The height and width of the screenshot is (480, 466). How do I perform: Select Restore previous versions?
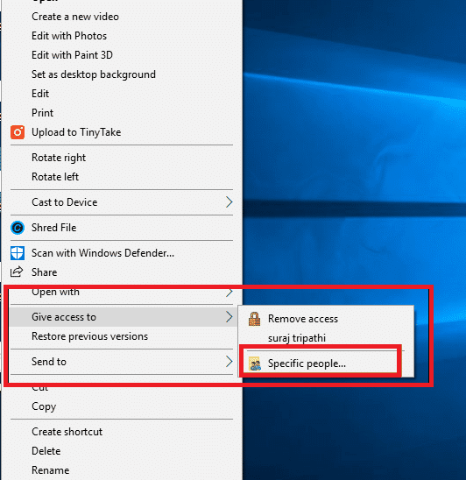point(89,336)
